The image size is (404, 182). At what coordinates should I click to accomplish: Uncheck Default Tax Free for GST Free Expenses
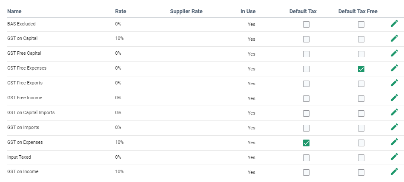point(361,69)
